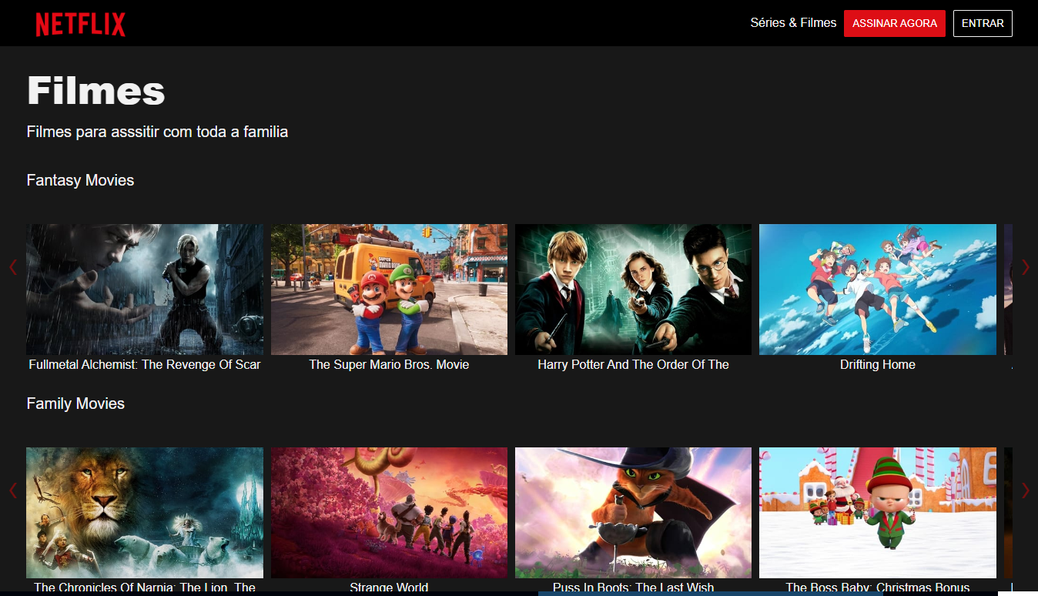
Task: Advance Fantasy Movies carousel with right arrow
Action: pyautogui.click(x=1025, y=267)
